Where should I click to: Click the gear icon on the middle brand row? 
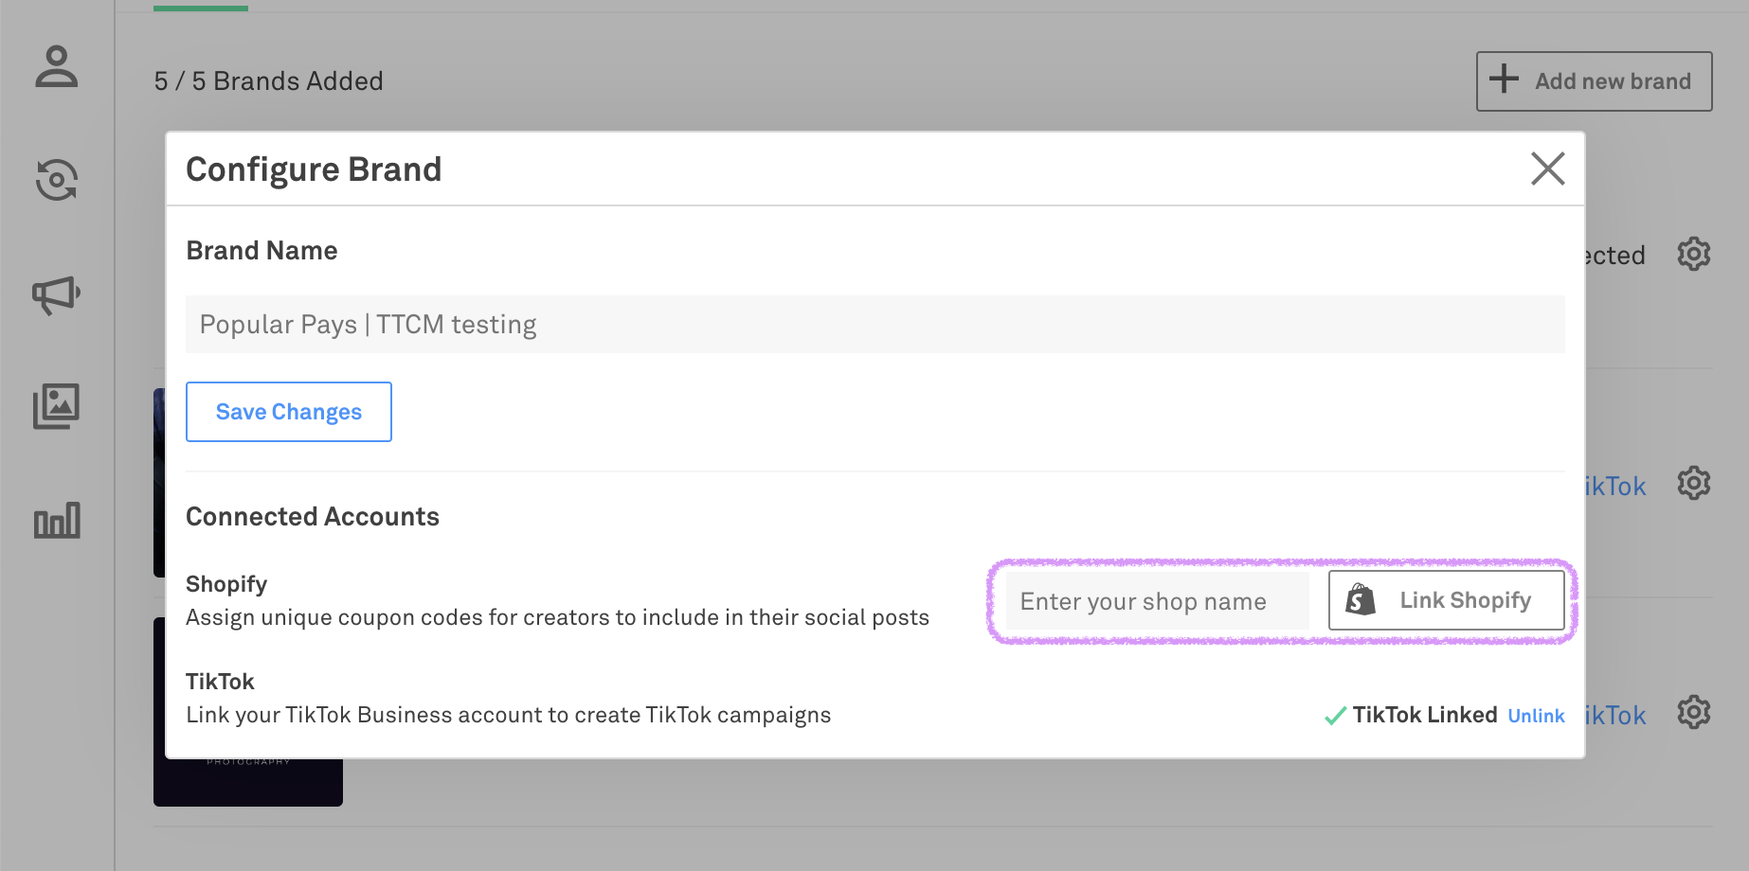(x=1693, y=483)
